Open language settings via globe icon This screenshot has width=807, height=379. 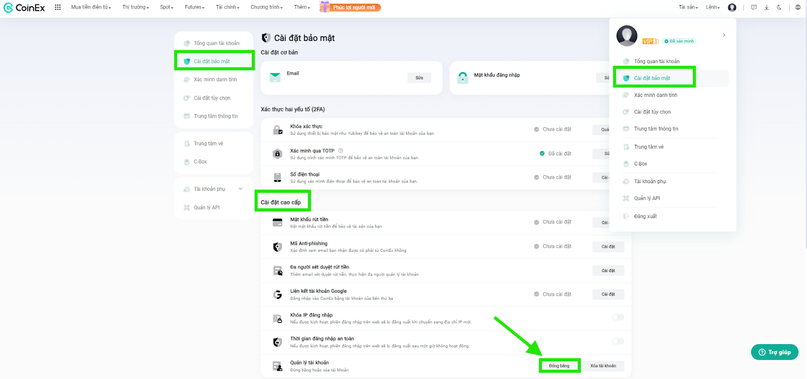point(797,7)
